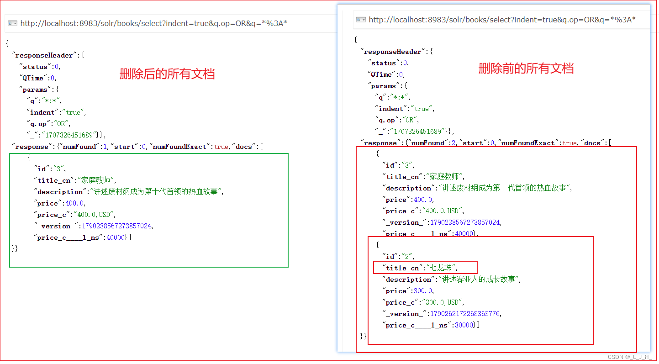The width and height of the screenshot is (659, 364).
Task: Click description 讲述废材纲成为第十代首领 in right panel
Action: pyautogui.click(x=504, y=189)
